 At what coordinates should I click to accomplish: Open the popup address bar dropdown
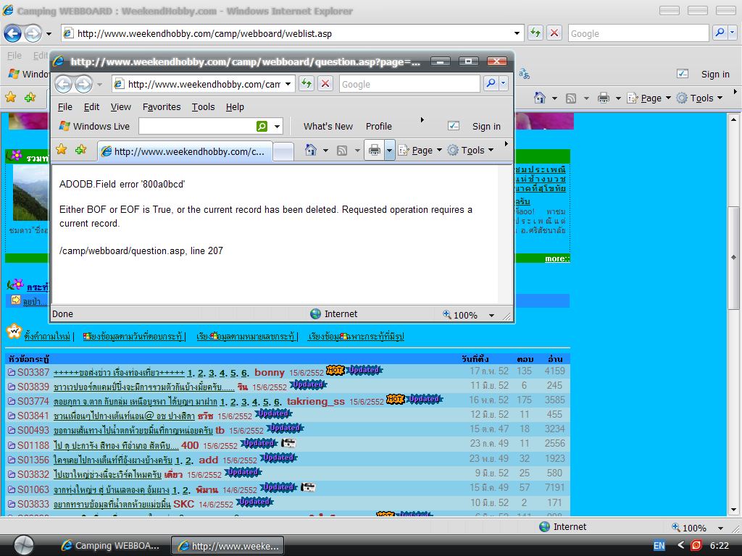pyautogui.click(x=288, y=84)
